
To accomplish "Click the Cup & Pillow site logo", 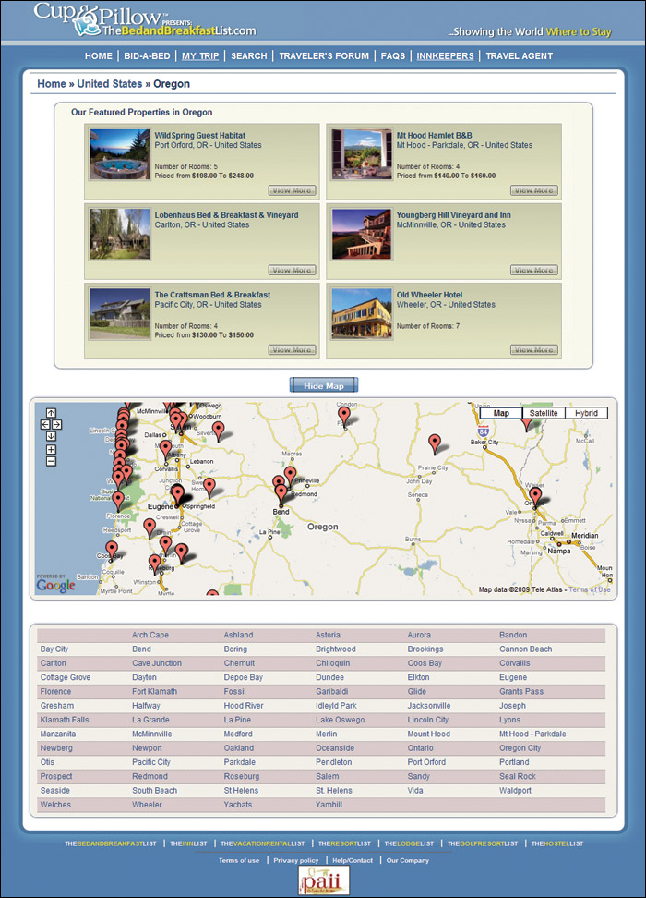I will 144,20.
